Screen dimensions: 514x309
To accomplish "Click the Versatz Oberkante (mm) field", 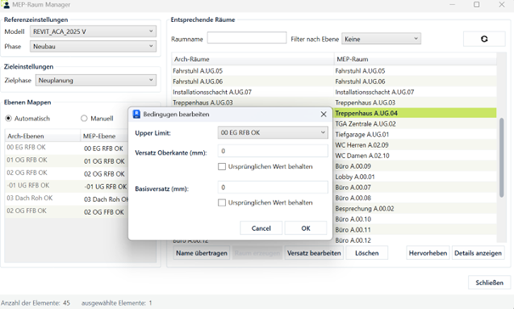I will [273, 151].
